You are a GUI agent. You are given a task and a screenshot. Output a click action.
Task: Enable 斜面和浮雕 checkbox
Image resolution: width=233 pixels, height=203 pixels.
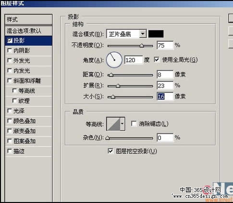pyautogui.click(x=10, y=81)
